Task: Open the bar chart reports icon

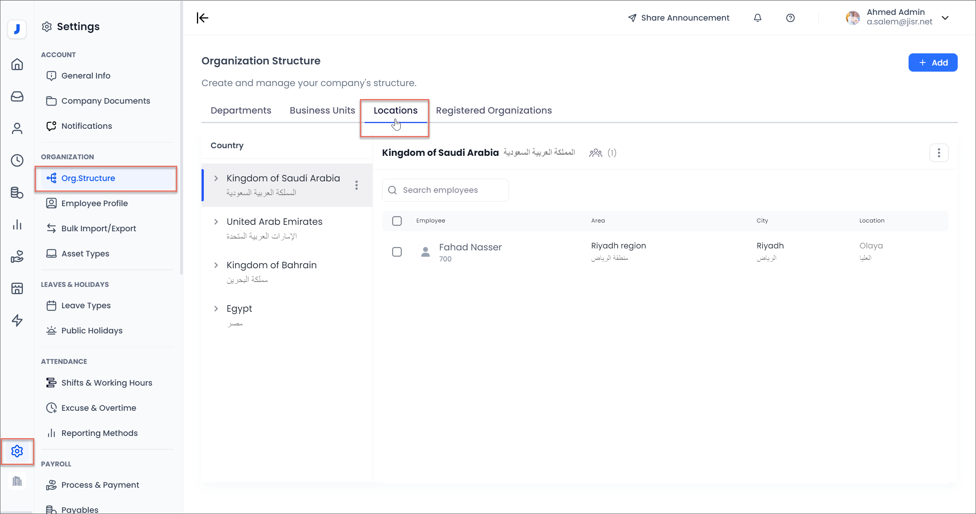Action: click(17, 224)
